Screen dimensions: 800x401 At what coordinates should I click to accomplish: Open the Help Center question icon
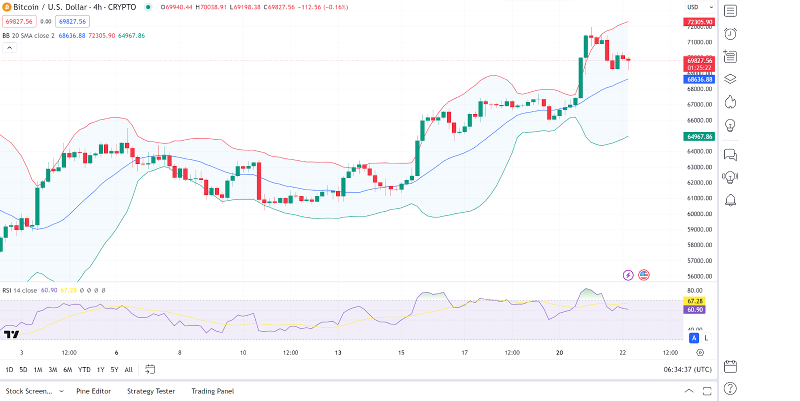(730, 388)
